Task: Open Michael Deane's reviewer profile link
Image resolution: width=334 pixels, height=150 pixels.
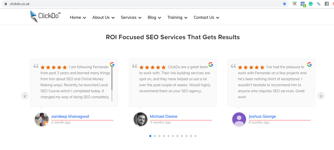Action: pyautogui.click(x=164, y=116)
